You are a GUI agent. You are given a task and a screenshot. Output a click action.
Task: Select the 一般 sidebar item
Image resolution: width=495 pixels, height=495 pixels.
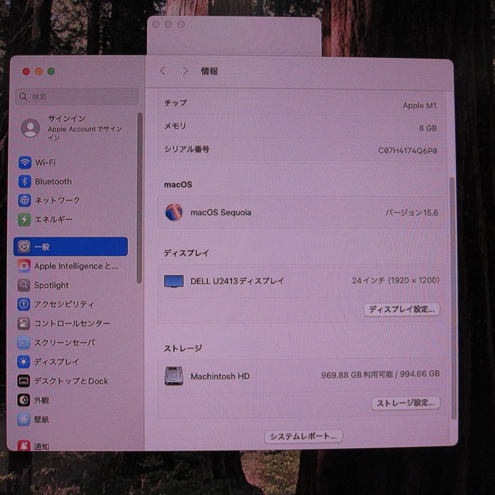tap(71, 247)
